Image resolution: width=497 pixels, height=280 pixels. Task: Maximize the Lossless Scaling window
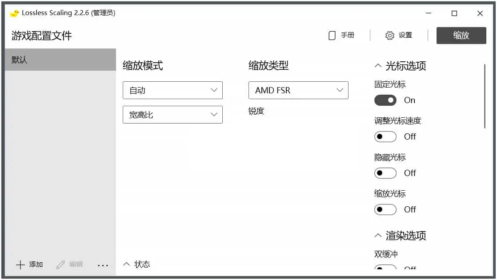click(454, 13)
